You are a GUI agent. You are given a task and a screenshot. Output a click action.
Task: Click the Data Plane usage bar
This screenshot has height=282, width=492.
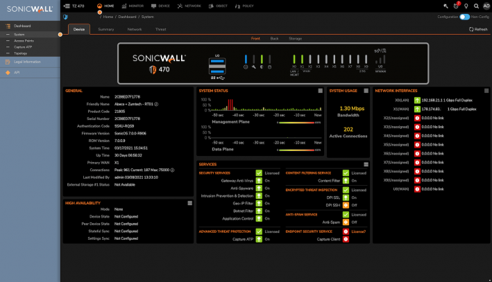tap(296, 150)
